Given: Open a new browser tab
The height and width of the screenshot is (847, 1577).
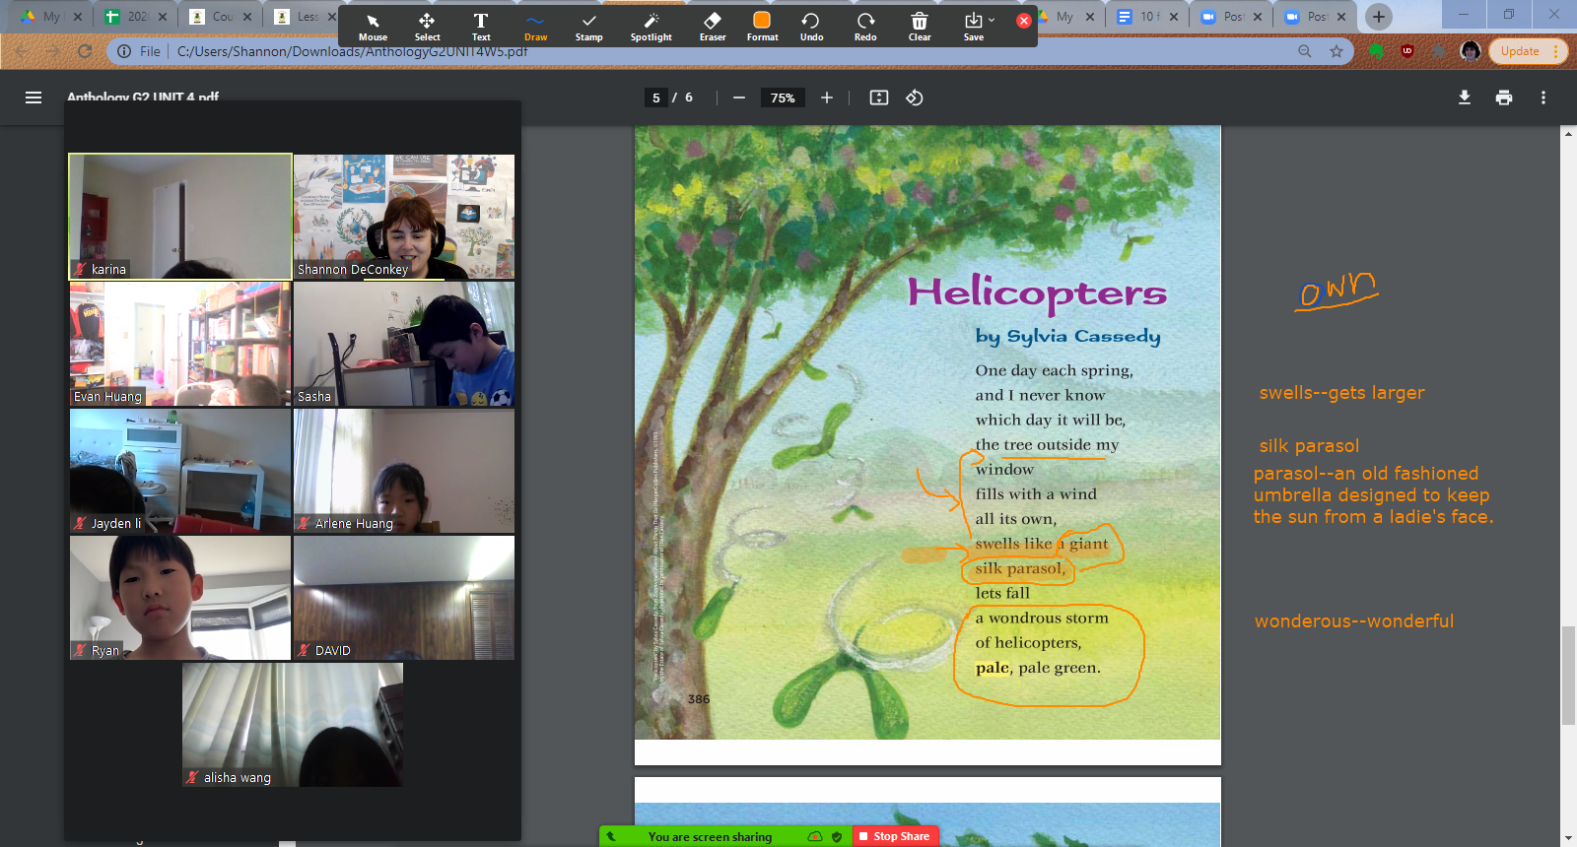Looking at the screenshot, I should coord(1379,16).
